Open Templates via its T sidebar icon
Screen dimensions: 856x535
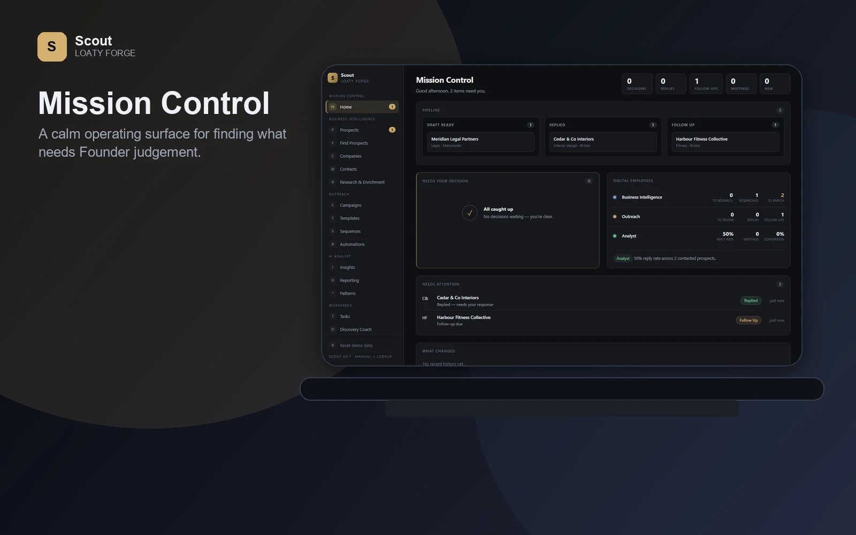[332, 218]
